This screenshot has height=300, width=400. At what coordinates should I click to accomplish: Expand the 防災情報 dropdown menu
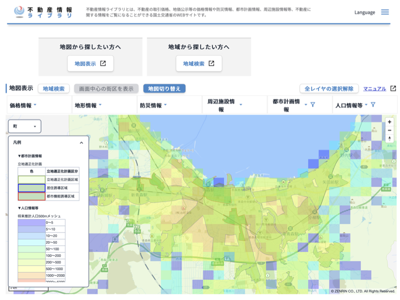153,105
